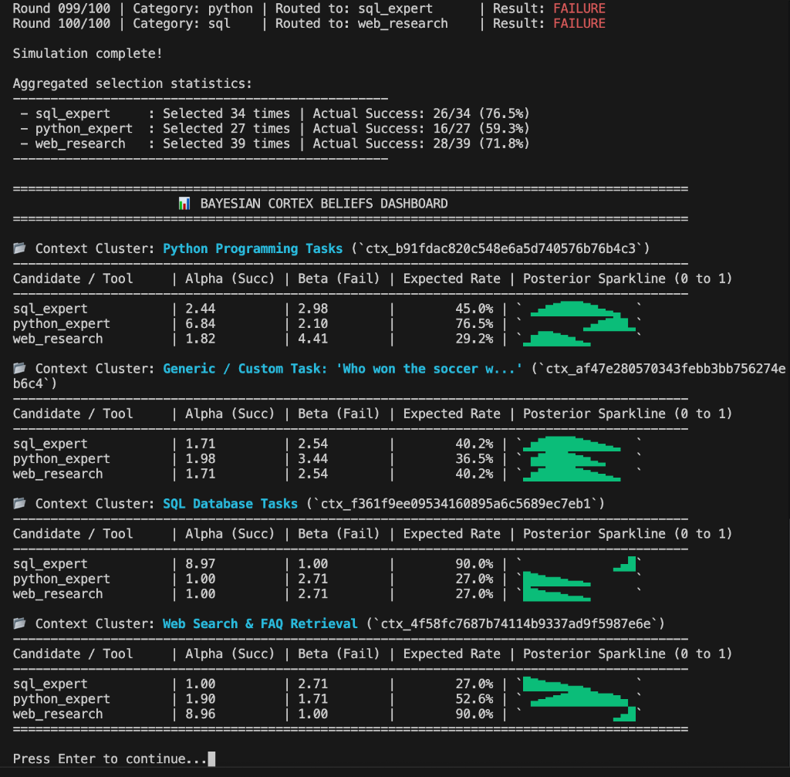The width and height of the screenshot is (790, 777).
Task: Click 'Category: python' in Round 099 line
Action: [x=192, y=8]
